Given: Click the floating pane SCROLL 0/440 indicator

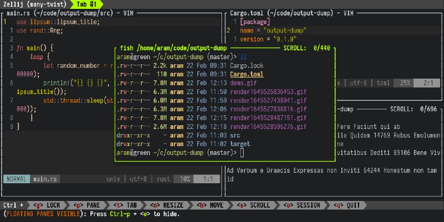Looking at the screenshot, I should (306, 48).
